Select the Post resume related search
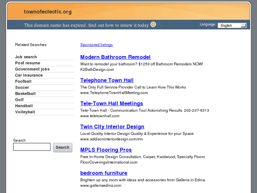Image resolution: width=257 pixels, height=193 pixels. (x=28, y=63)
